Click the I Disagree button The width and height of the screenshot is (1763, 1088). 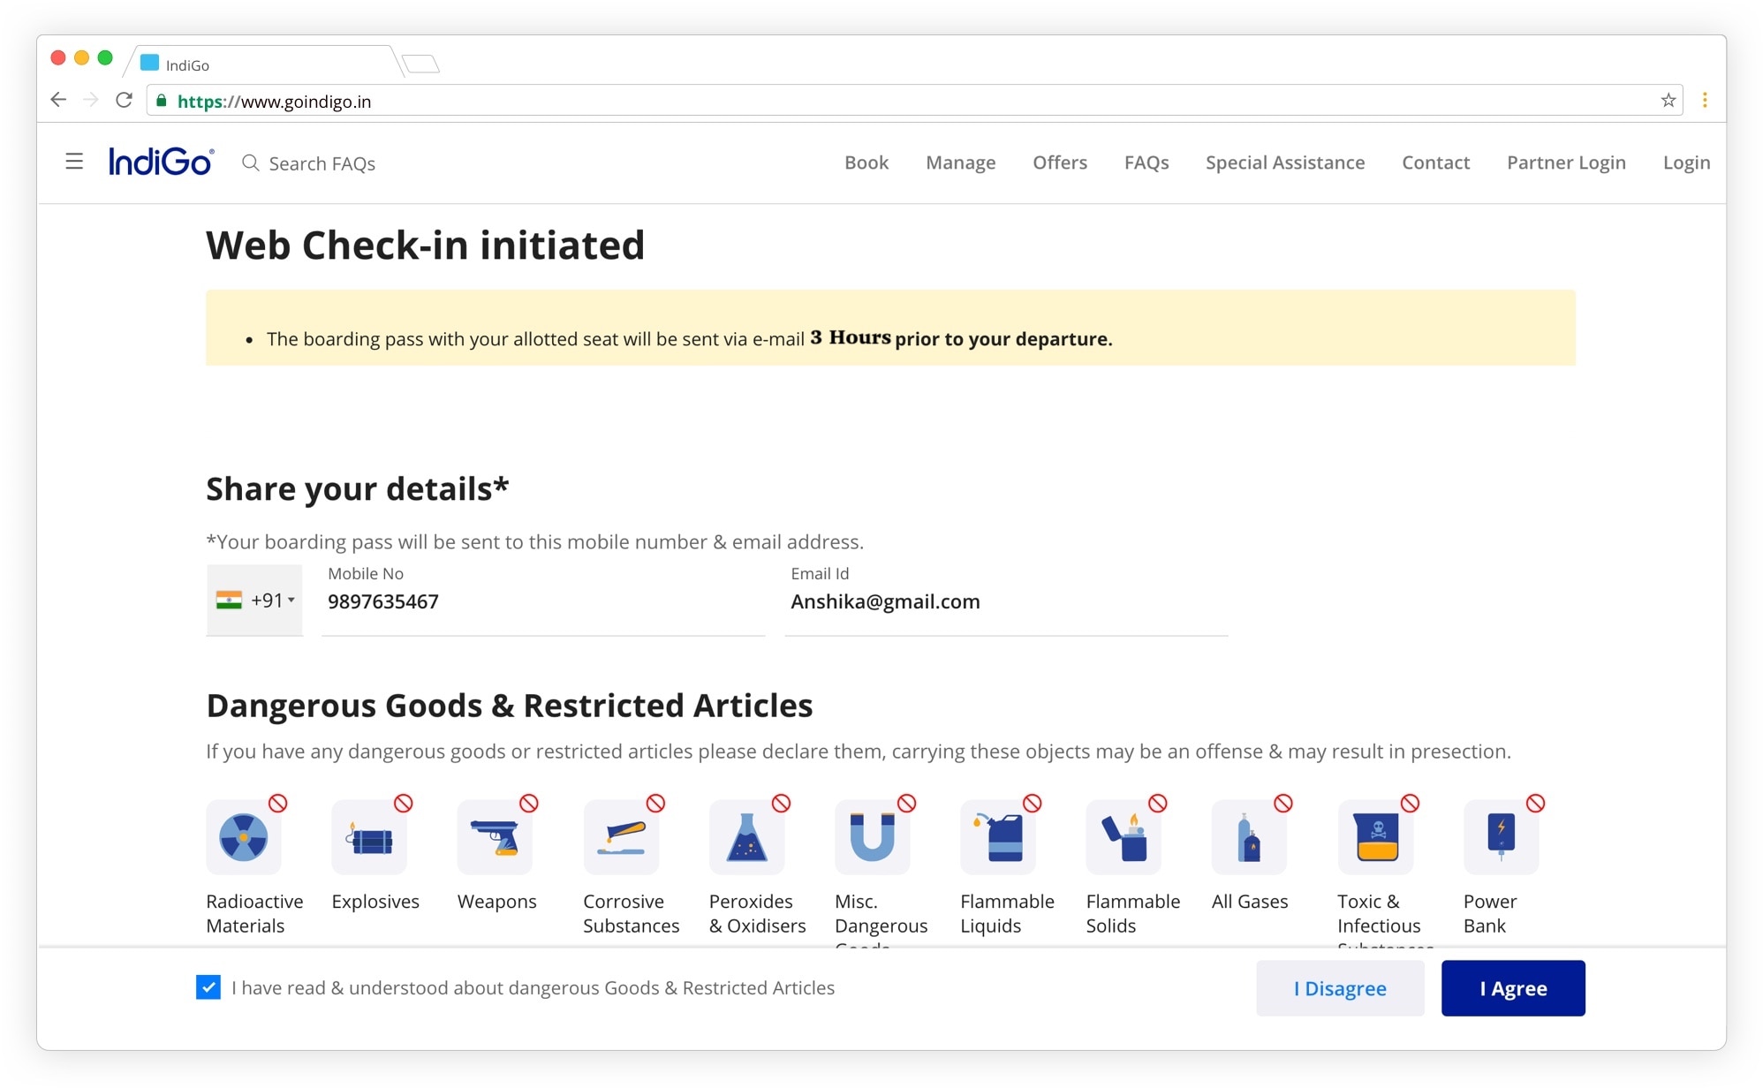click(1339, 988)
